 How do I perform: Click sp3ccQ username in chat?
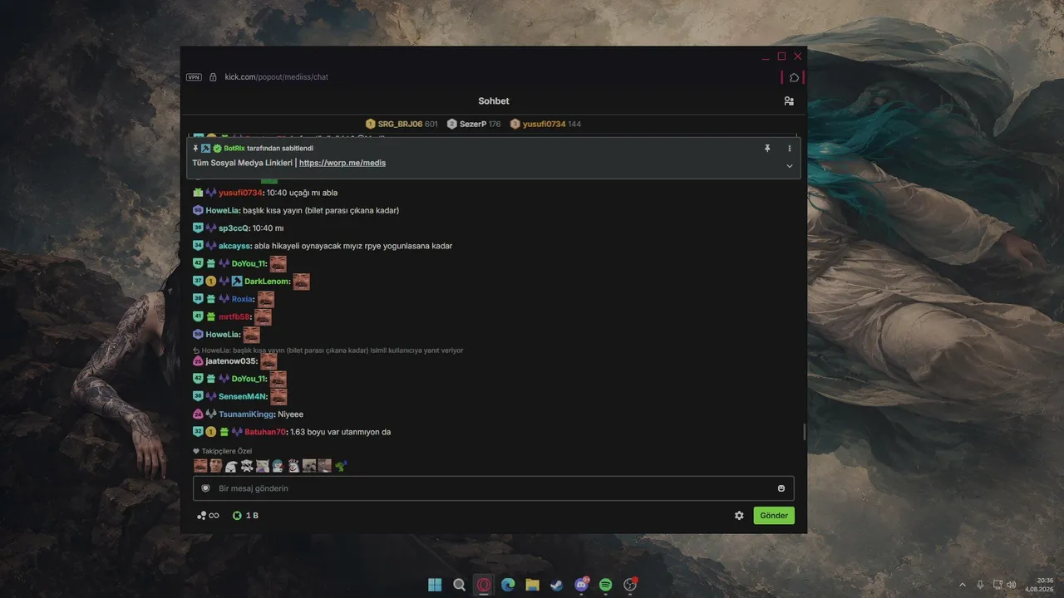(x=234, y=228)
